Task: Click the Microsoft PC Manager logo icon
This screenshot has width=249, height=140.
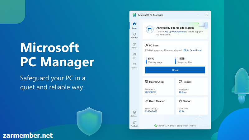Action: click(x=135, y=15)
